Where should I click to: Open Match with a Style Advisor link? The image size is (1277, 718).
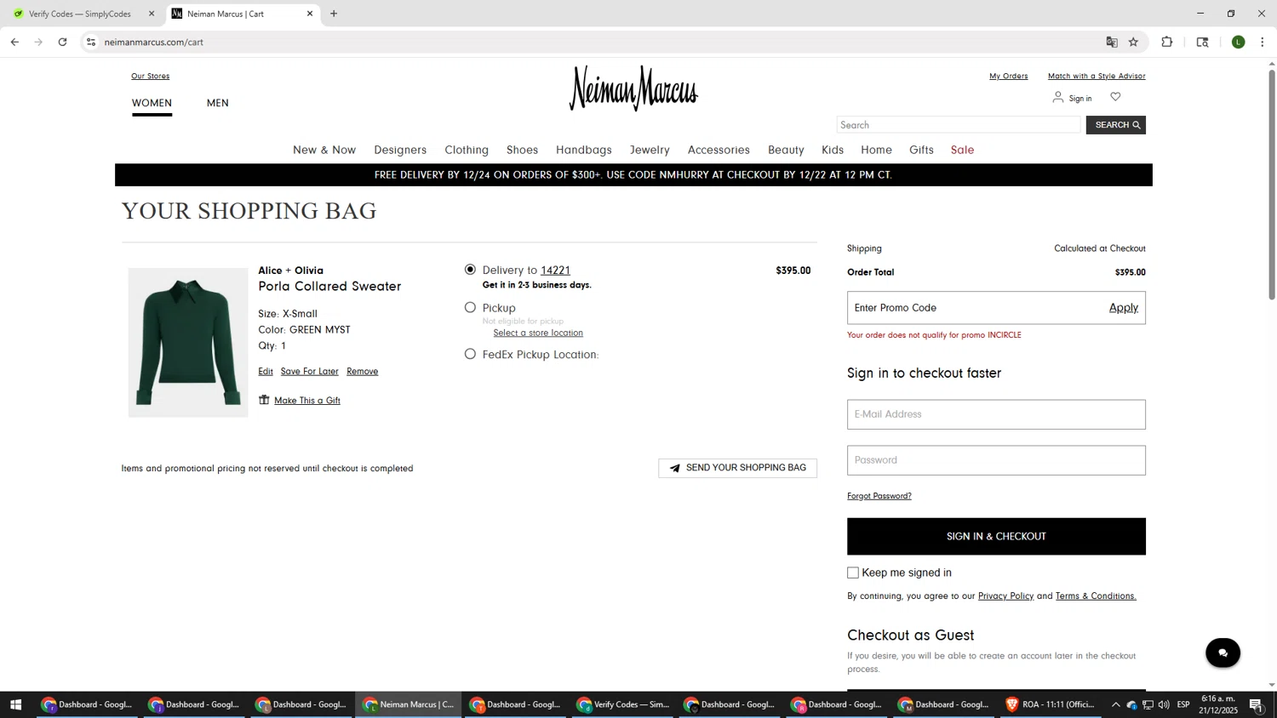[1097, 76]
